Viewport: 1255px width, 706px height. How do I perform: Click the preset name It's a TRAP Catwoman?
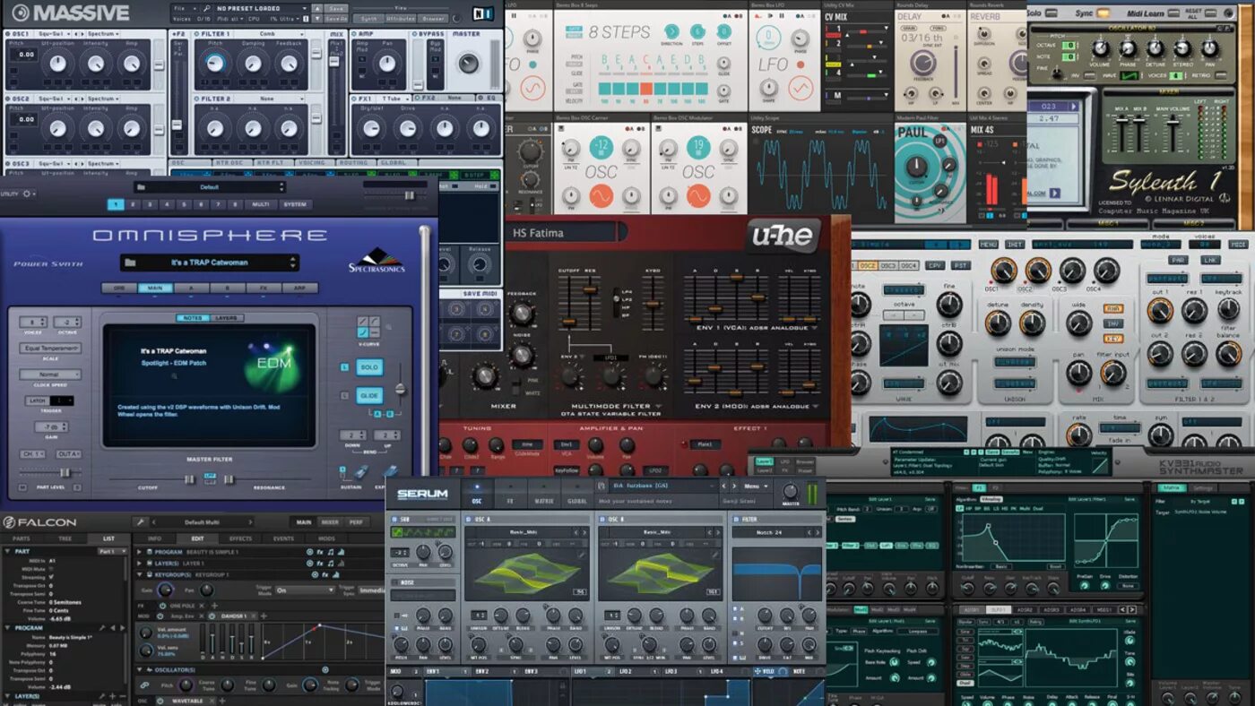(210, 263)
